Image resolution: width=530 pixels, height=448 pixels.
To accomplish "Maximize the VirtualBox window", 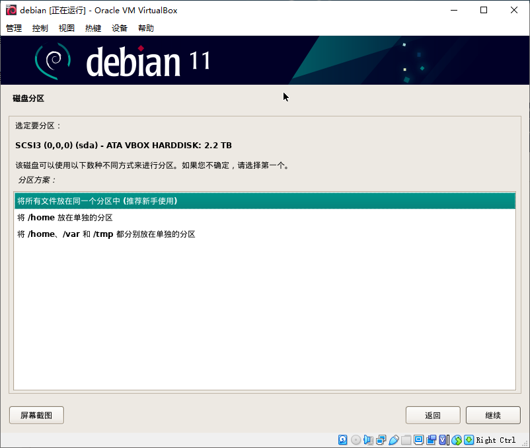I will click(x=484, y=10).
